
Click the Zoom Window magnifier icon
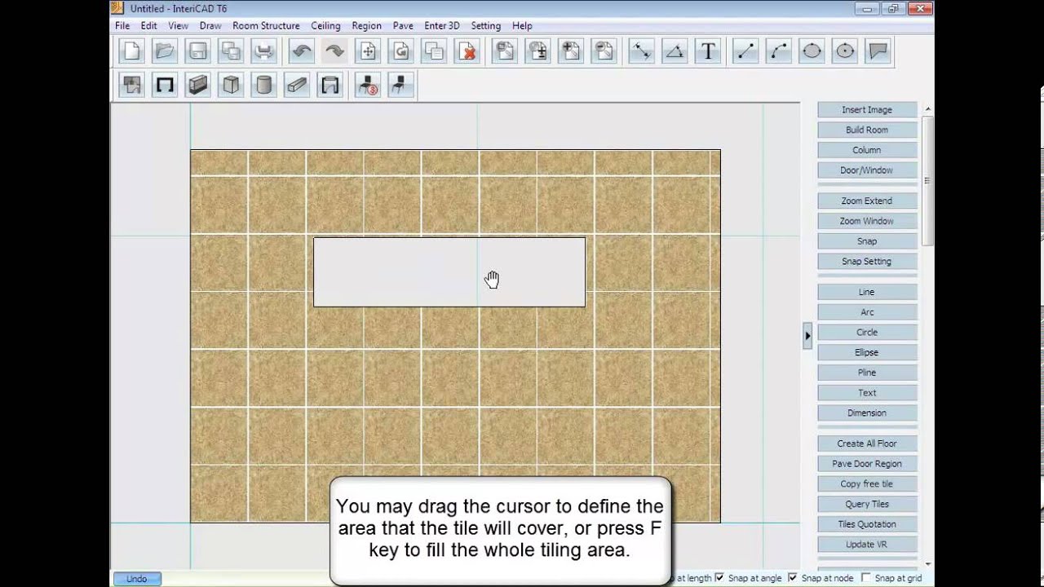(505, 51)
